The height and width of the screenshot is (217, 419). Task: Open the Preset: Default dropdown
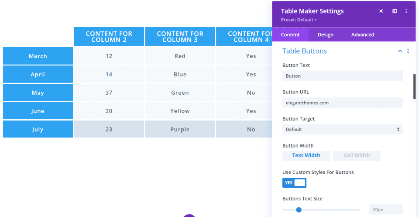(x=299, y=20)
